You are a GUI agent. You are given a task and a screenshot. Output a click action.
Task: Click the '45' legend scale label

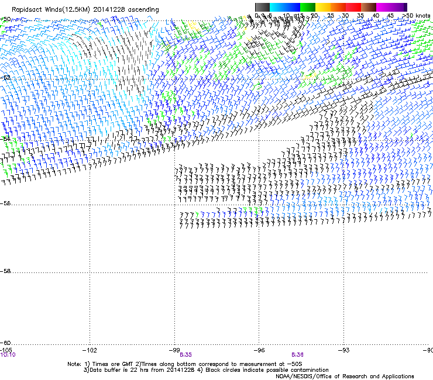point(390,16)
